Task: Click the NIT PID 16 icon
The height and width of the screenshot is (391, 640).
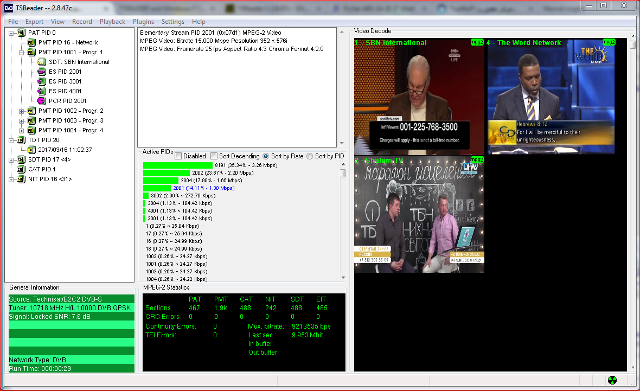Action: point(21,179)
